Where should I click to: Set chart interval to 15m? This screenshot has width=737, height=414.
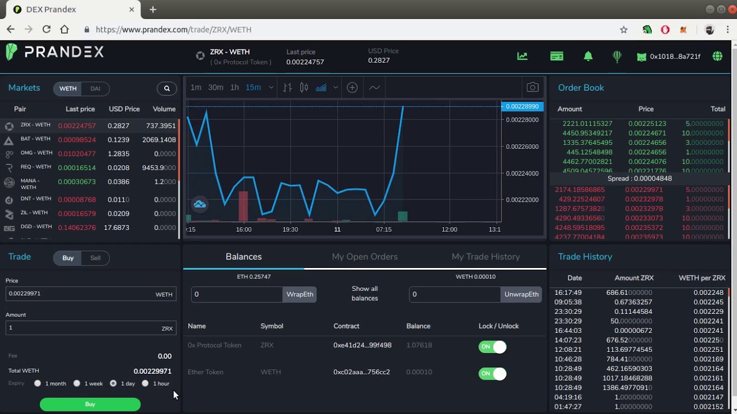(x=253, y=87)
